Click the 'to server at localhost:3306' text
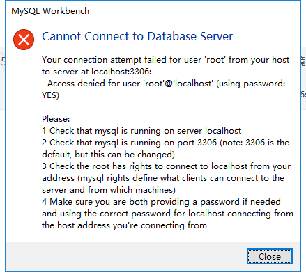 click(x=97, y=72)
